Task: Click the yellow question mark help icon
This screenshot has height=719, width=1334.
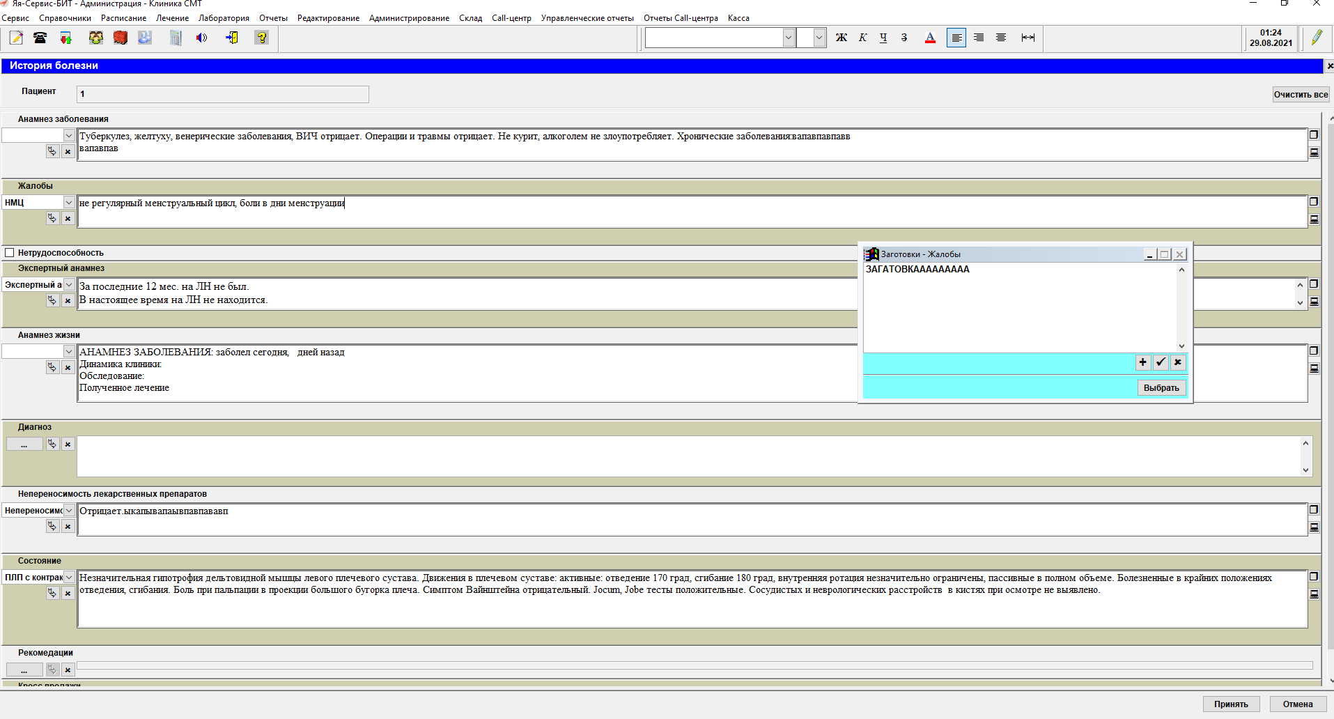Action: tap(262, 38)
